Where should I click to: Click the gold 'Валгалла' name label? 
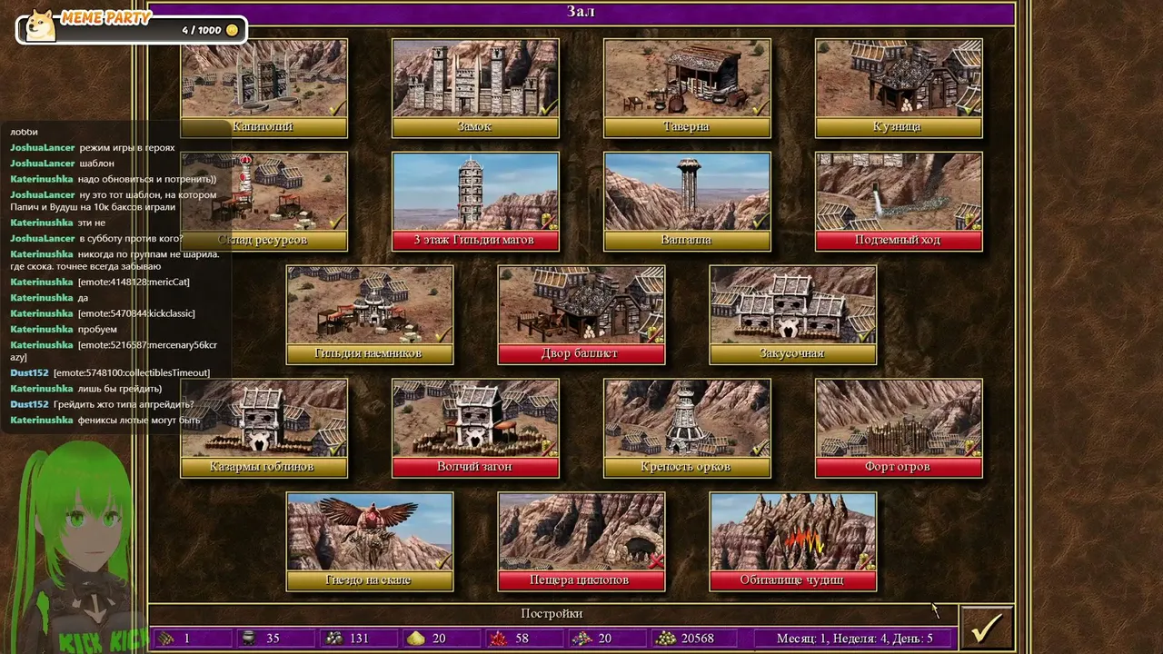point(687,241)
